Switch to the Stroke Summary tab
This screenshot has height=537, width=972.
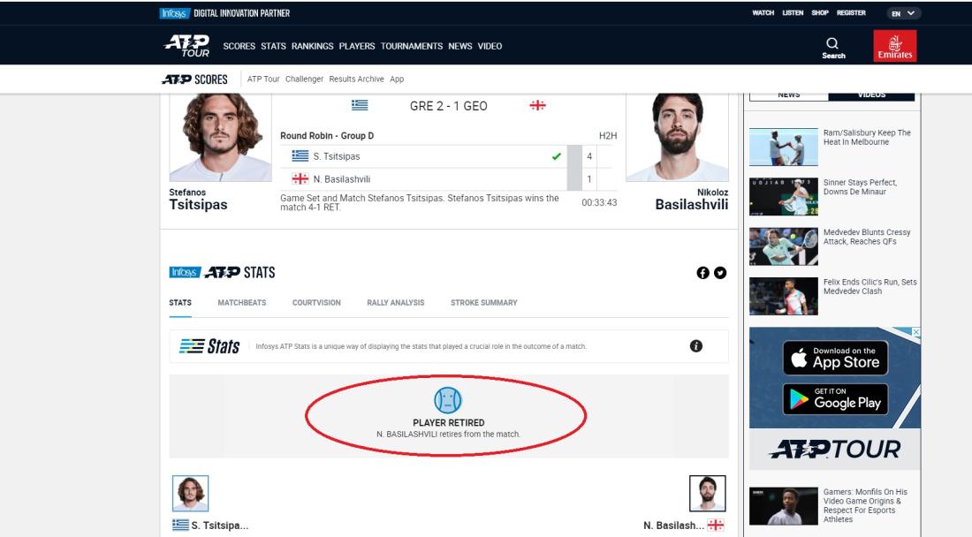pyautogui.click(x=483, y=303)
